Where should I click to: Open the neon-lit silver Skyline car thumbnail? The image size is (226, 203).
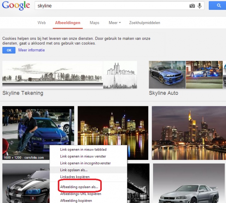click(x=204, y=74)
